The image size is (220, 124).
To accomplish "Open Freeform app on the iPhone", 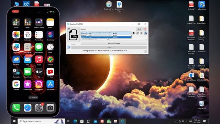I will click(x=16, y=47).
